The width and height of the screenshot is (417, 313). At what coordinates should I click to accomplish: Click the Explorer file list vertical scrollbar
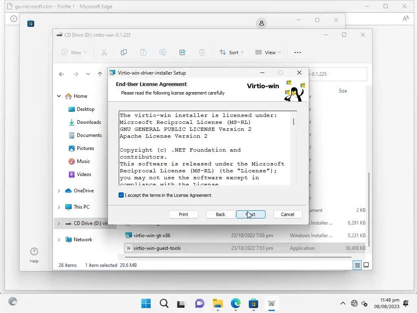[x=369, y=209]
